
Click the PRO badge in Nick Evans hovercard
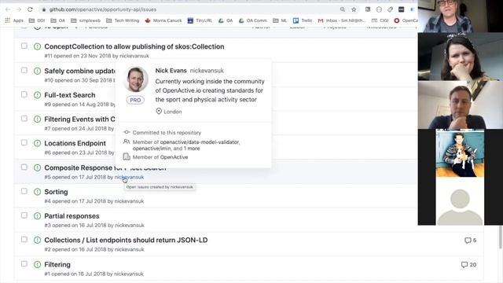pyautogui.click(x=135, y=100)
